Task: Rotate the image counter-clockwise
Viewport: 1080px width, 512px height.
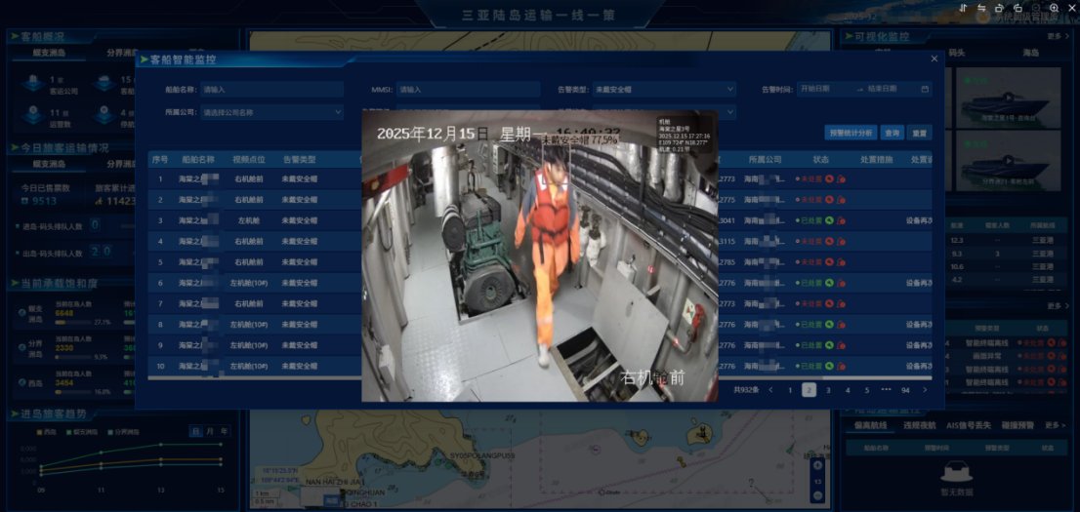Action: 1017,8
